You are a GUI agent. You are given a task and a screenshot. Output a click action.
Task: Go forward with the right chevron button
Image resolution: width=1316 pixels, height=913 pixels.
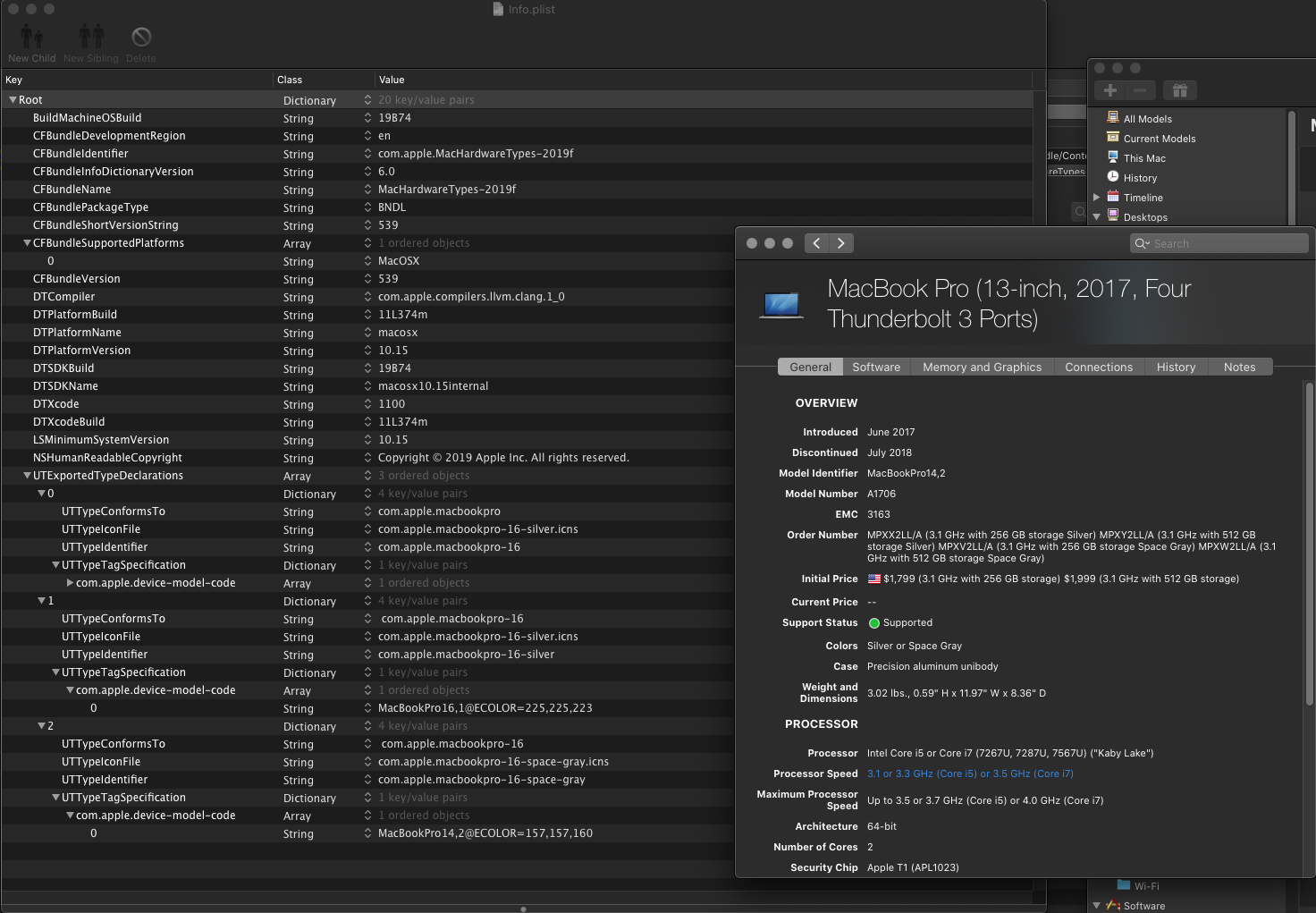pos(841,243)
